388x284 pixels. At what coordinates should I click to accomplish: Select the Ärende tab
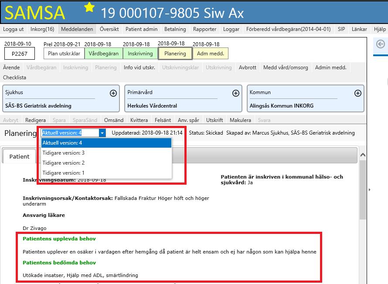(x=11, y=68)
